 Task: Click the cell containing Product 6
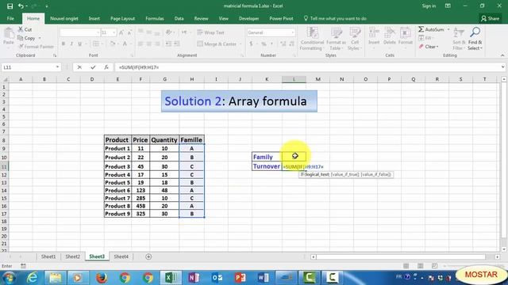[x=117, y=190]
